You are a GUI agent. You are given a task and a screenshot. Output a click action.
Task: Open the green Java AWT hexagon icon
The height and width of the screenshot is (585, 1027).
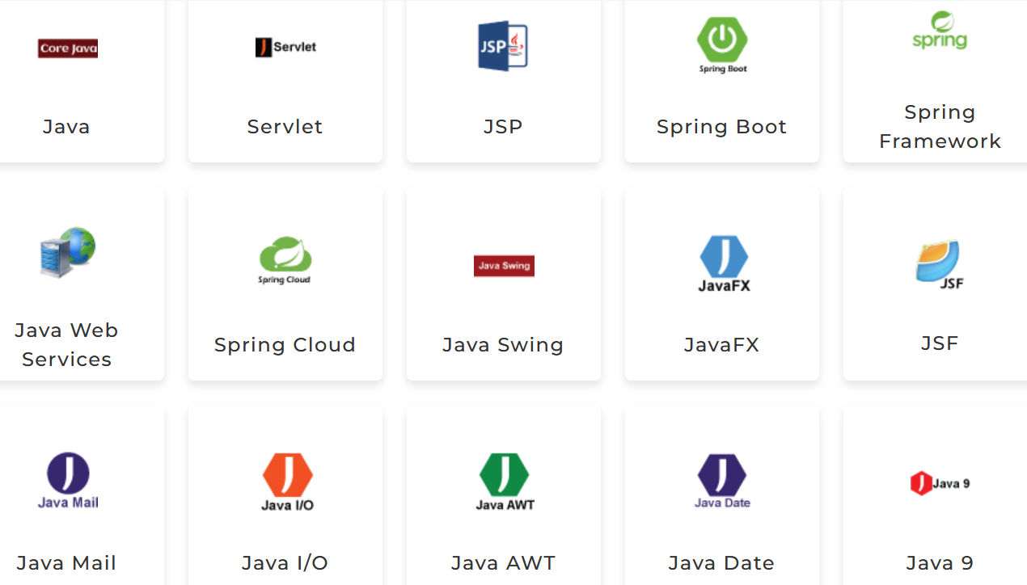pyautogui.click(x=505, y=482)
